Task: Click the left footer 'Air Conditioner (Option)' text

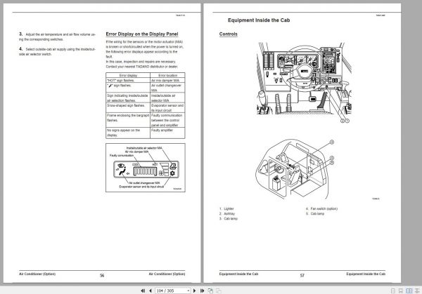Action: click(37, 274)
